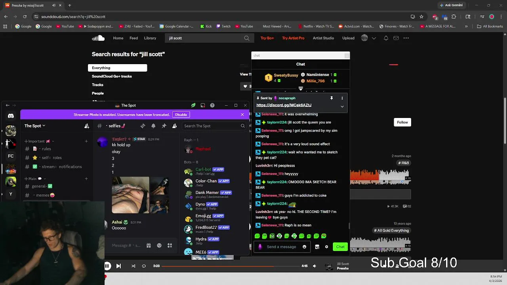Open SoundCloud messages envelope icon
This screenshot has width=507, height=285.
(396, 38)
